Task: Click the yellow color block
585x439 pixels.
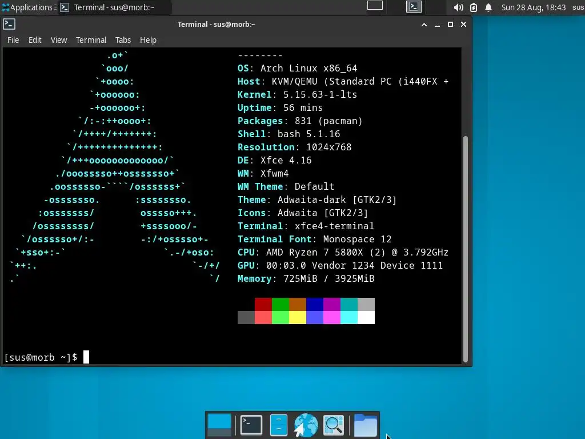Action: [x=298, y=317]
